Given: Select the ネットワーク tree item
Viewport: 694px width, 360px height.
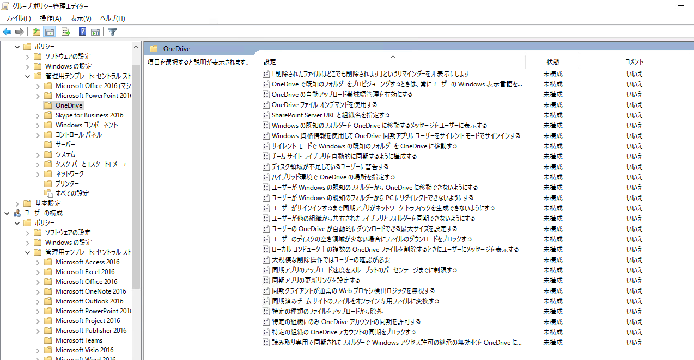Looking at the screenshot, I should (70, 174).
